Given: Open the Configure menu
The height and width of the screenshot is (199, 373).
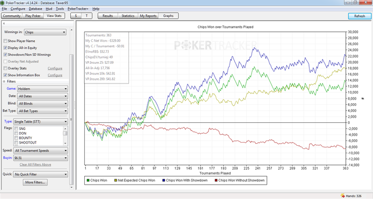Looking at the screenshot, I should click(x=18, y=9).
